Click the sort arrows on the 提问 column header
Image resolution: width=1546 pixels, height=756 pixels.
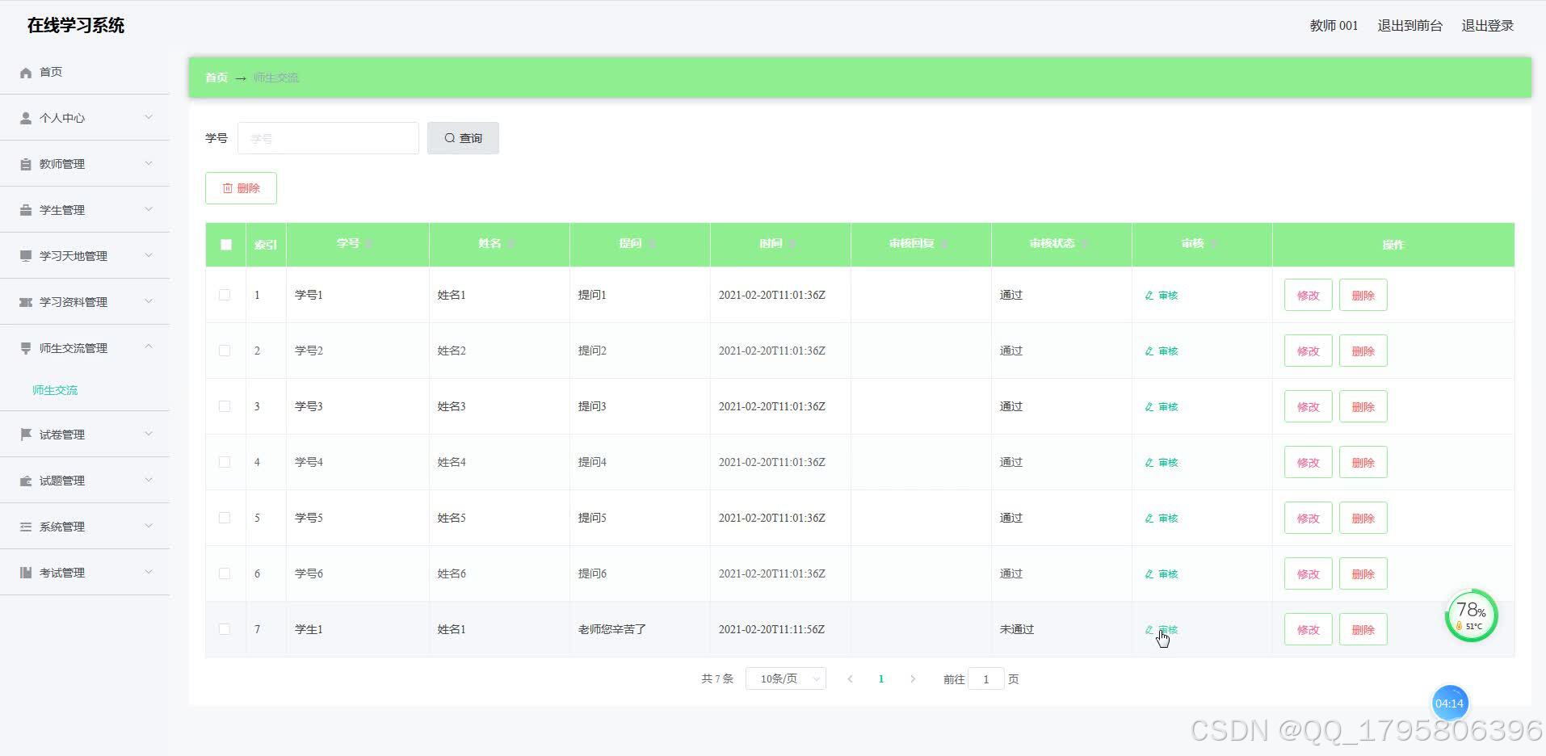coord(651,244)
